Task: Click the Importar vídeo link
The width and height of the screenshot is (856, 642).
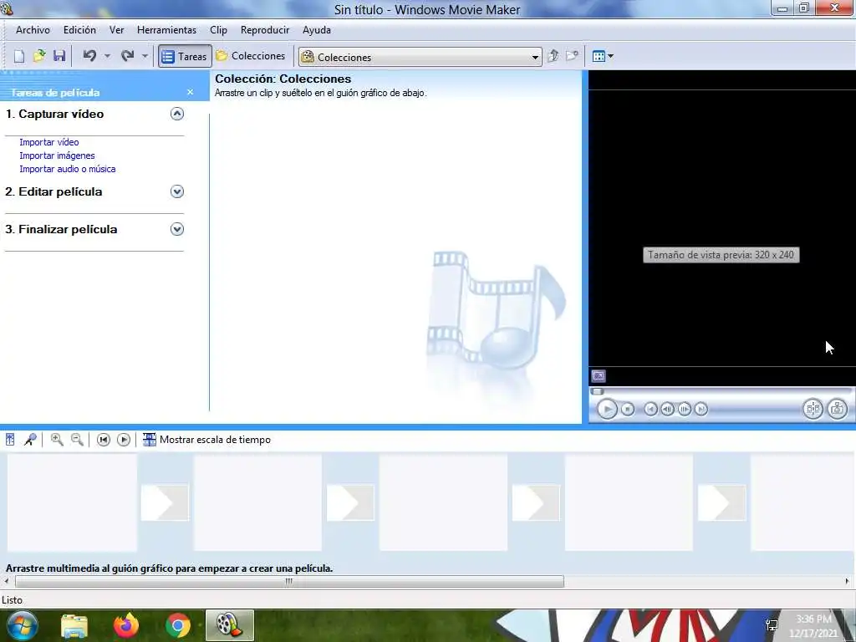Action: pos(49,142)
